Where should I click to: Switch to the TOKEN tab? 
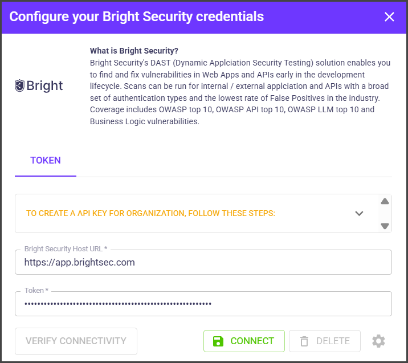point(46,161)
